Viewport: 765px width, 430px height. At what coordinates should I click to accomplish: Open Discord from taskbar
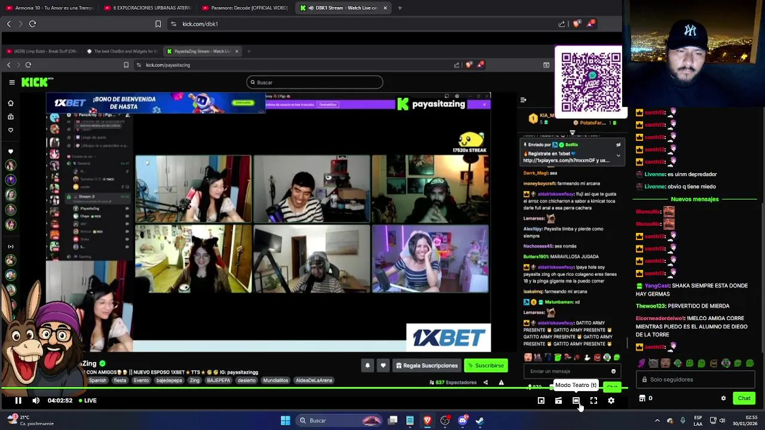[462, 420]
